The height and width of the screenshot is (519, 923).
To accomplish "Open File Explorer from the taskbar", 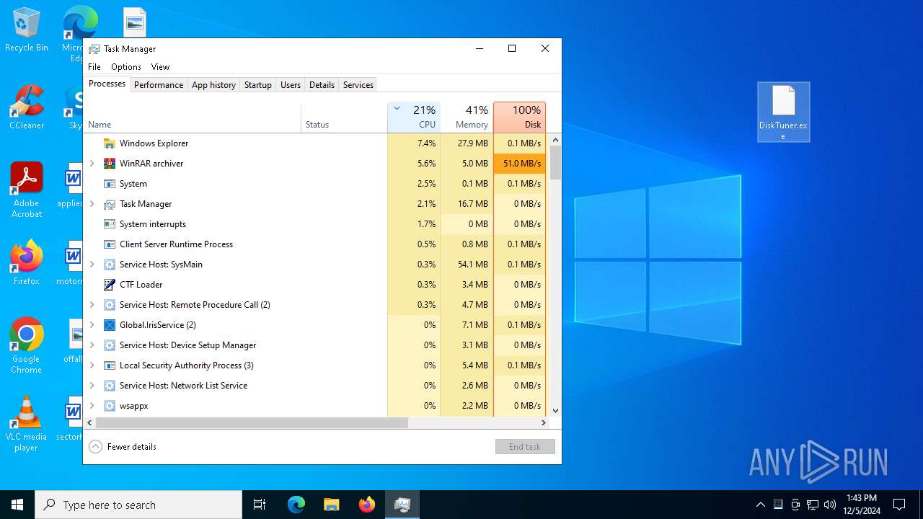I will (x=332, y=505).
